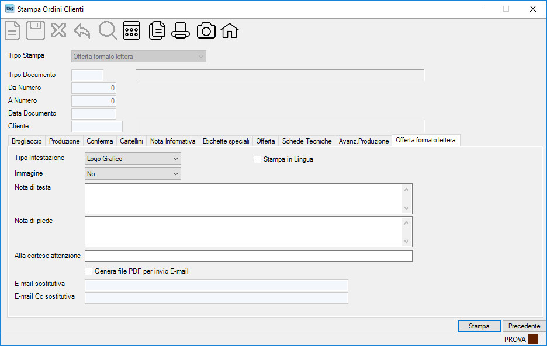Click the camera snapshot icon
The height and width of the screenshot is (346, 547).
[x=206, y=30]
